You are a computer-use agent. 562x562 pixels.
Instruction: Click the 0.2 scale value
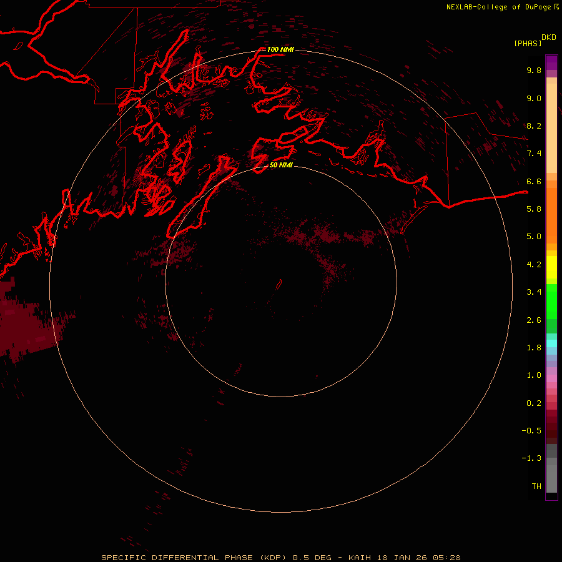[x=534, y=403]
